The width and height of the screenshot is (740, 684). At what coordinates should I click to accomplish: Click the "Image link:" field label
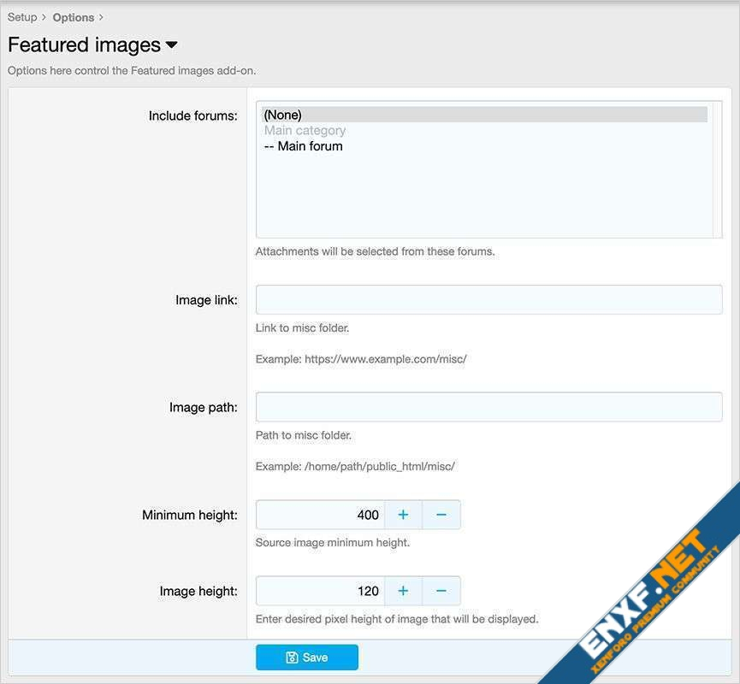tap(206, 300)
